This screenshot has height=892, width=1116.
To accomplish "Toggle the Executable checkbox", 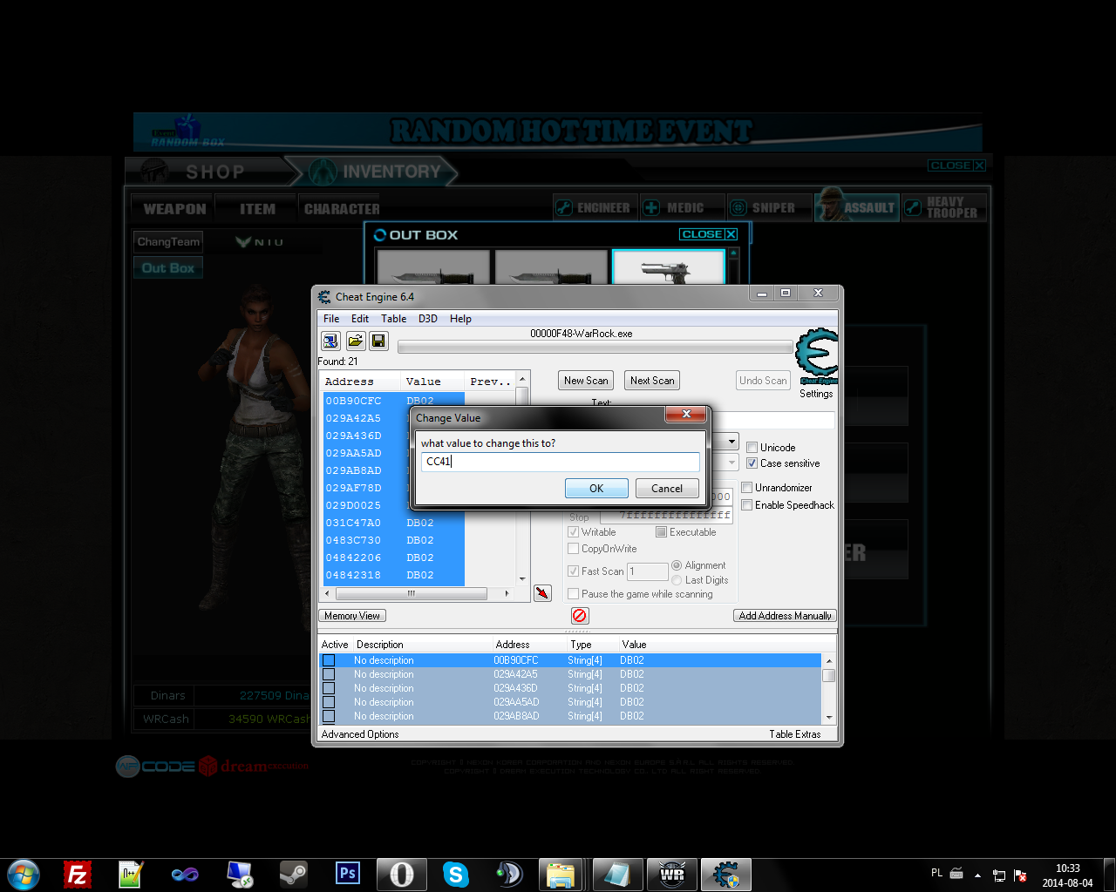I will point(661,532).
